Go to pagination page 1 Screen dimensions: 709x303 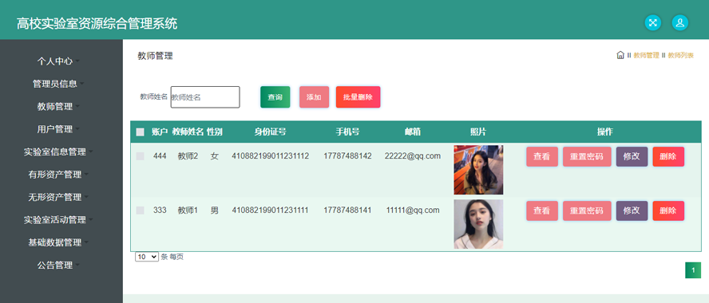pyautogui.click(x=693, y=270)
